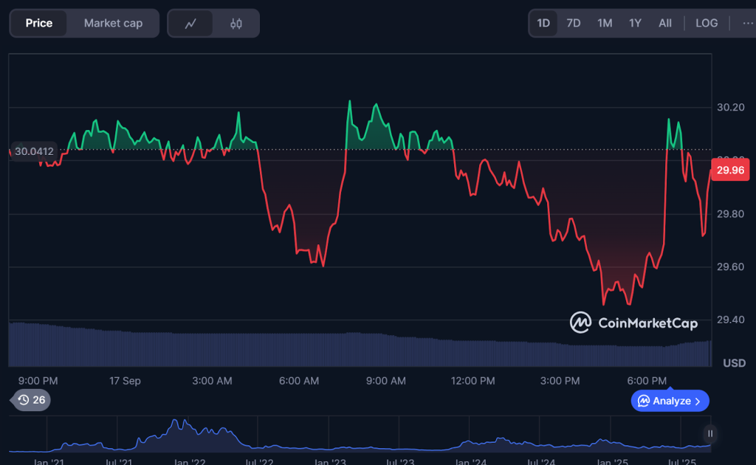Switch to line chart view icon
Image resolution: width=756 pixels, height=465 pixels.
point(190,24)
